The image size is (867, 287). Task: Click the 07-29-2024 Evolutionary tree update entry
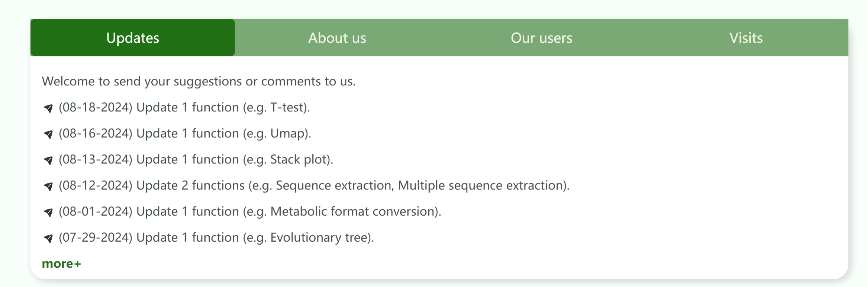[x=216, y=237]
